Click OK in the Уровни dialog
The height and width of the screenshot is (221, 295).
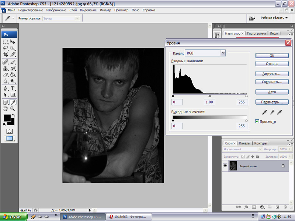[x=272, y=56]
